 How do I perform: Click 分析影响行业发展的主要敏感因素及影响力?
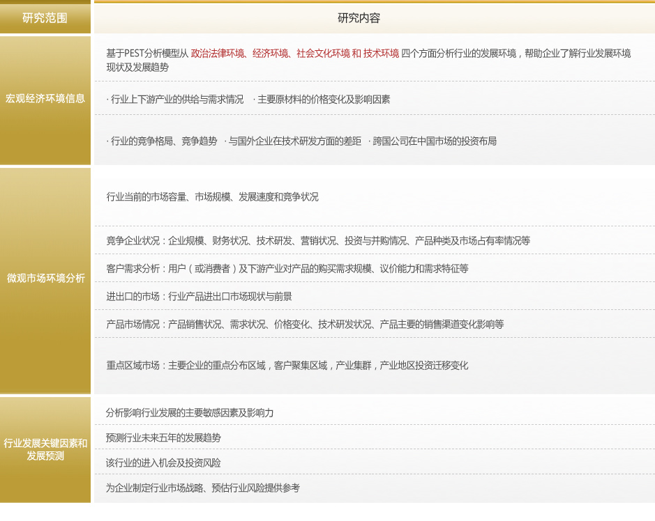190,412
